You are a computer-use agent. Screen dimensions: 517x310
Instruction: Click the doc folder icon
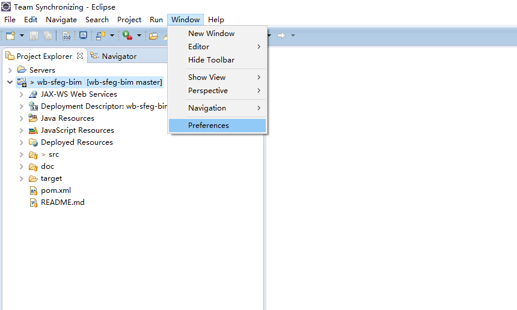pyautogui.click(x=33, y=166)
